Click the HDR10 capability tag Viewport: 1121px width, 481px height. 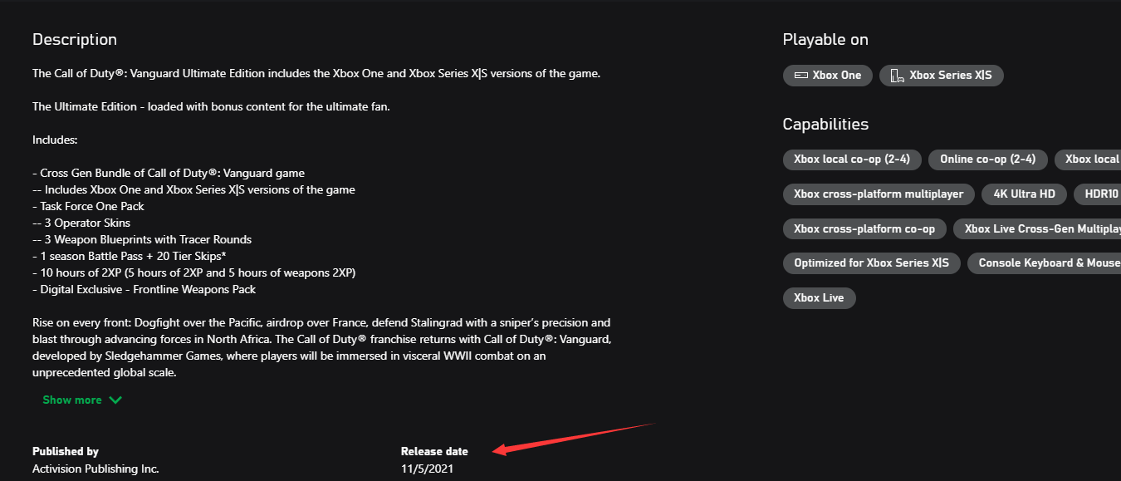(x=1097, y=194)
